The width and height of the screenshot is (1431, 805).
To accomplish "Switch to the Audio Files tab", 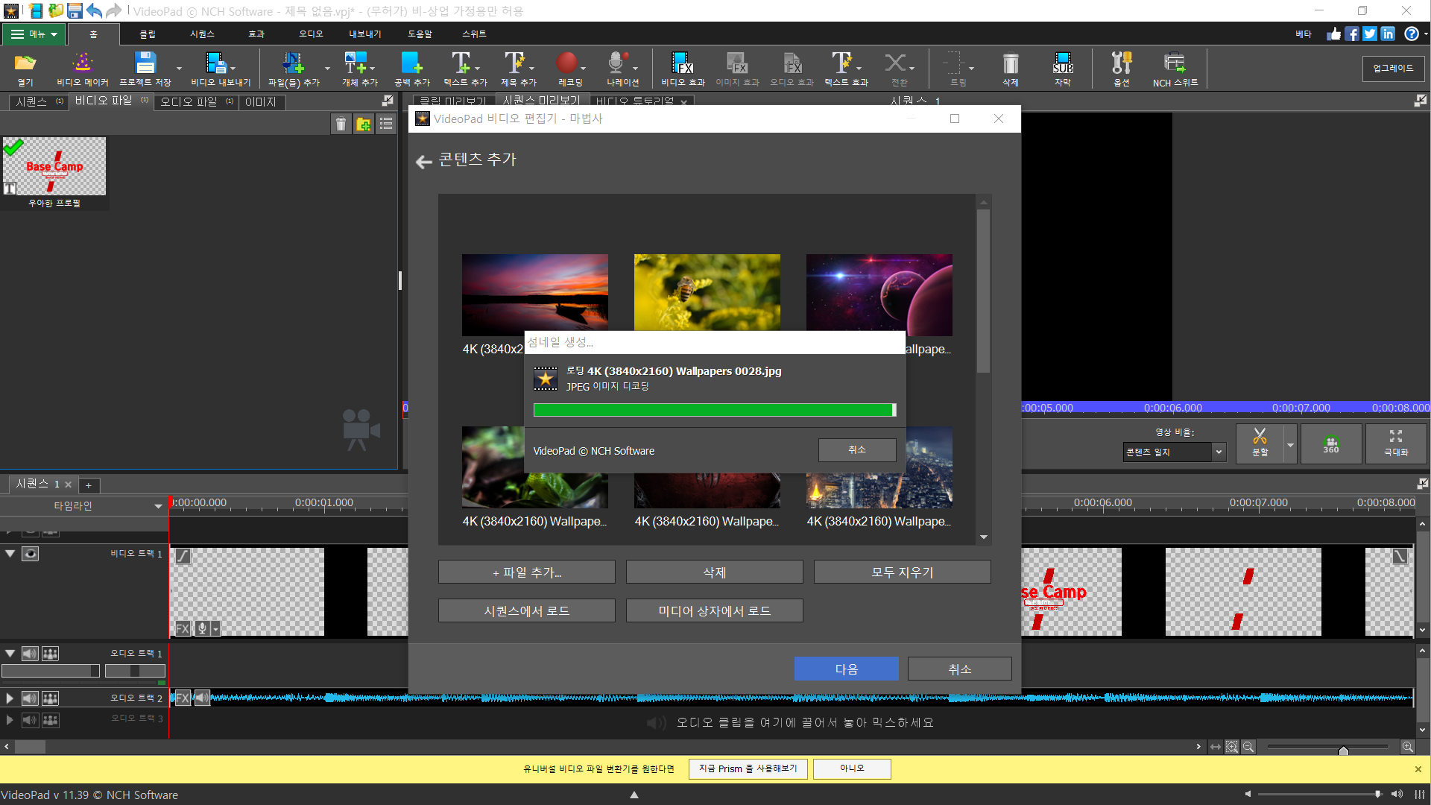I will point(189,101).
